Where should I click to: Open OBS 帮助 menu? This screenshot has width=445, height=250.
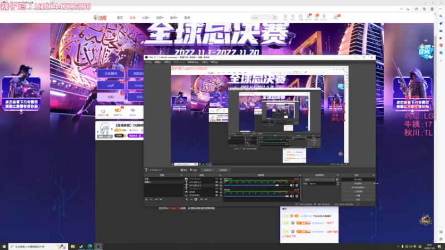[214, 62]
